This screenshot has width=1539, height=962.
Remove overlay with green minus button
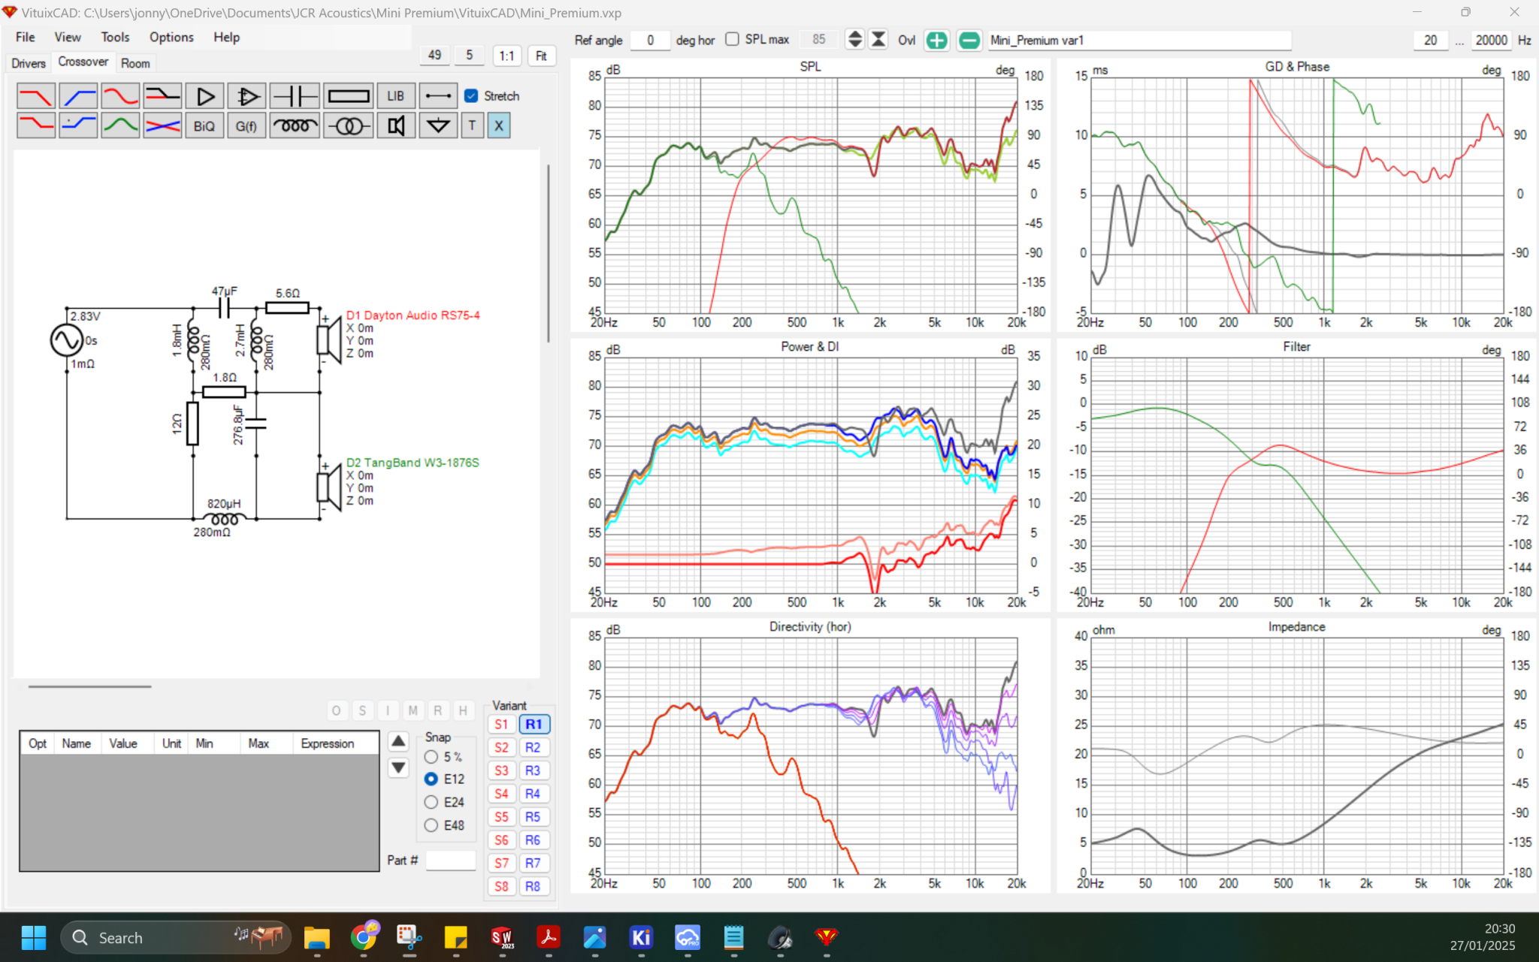[x=969, y=41]
